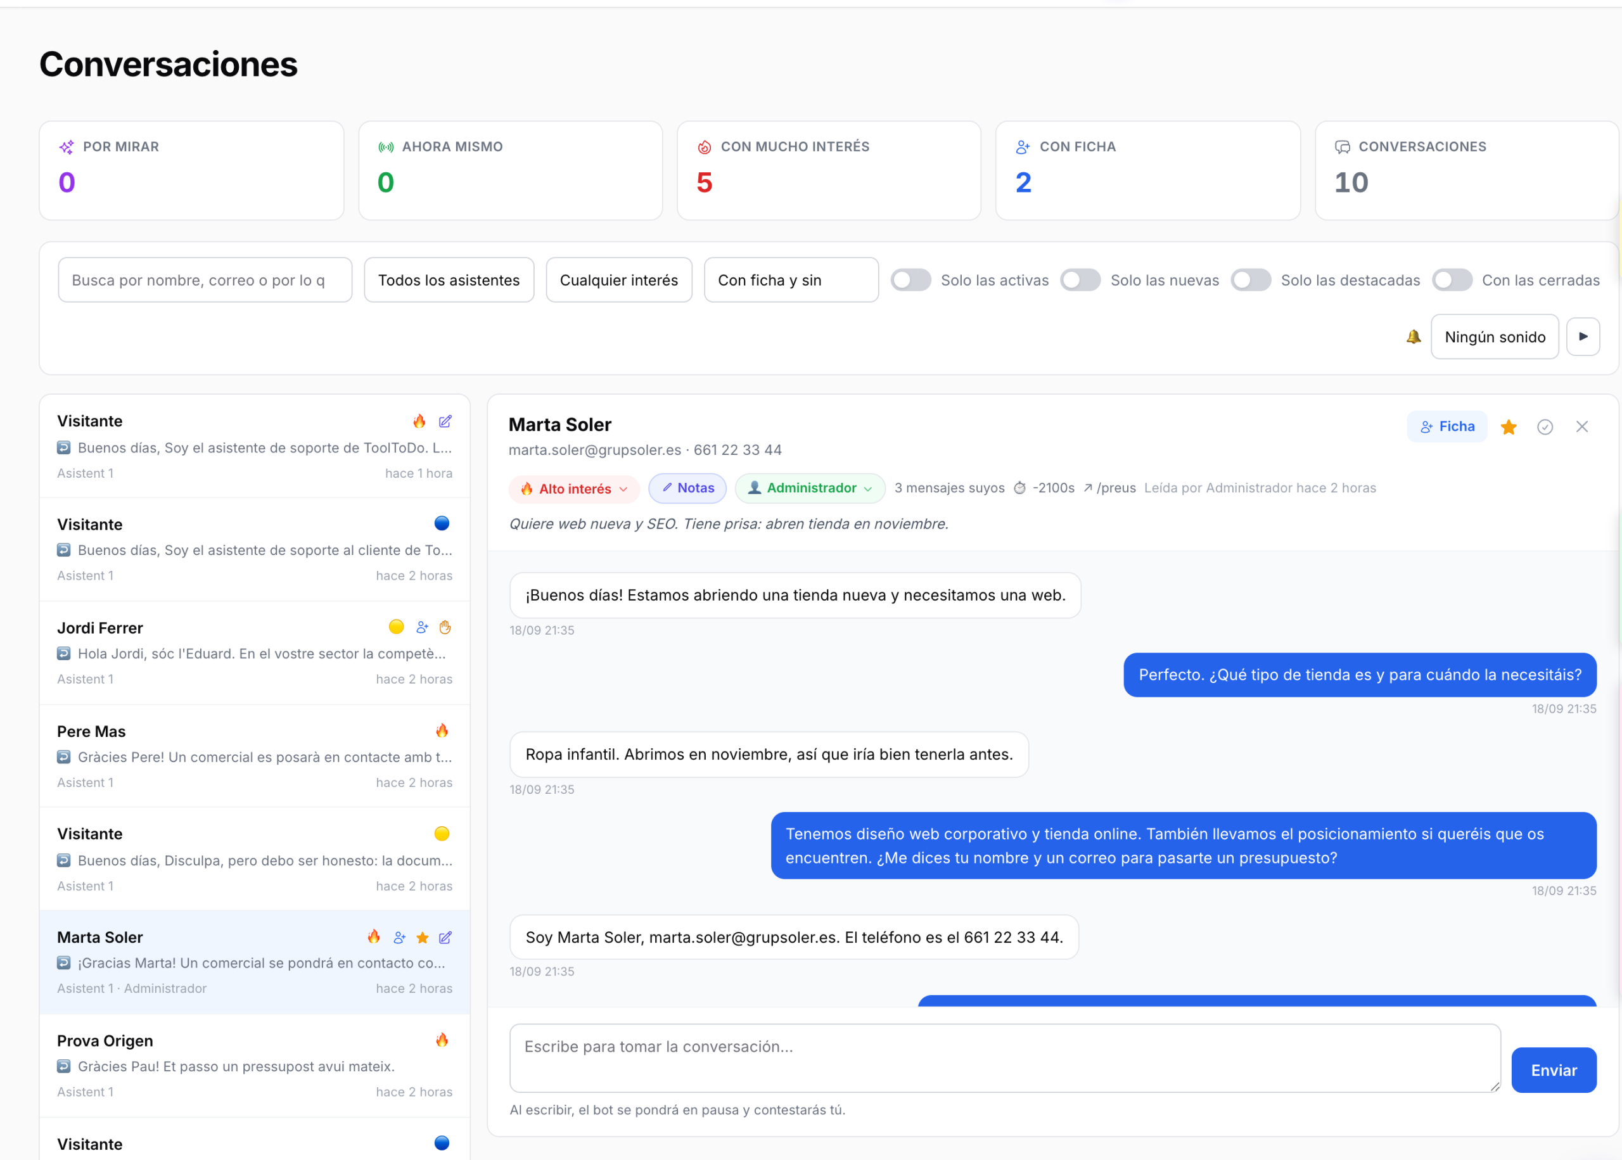The image size is (1622, 1160).
Task: Click the yellow dot on Jordi Ferrer row
Action: point(397,627)
